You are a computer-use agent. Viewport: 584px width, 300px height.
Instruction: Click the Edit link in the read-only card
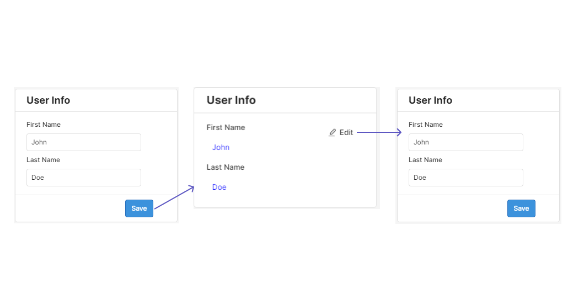pyautogui.click(x=346, y=133)
